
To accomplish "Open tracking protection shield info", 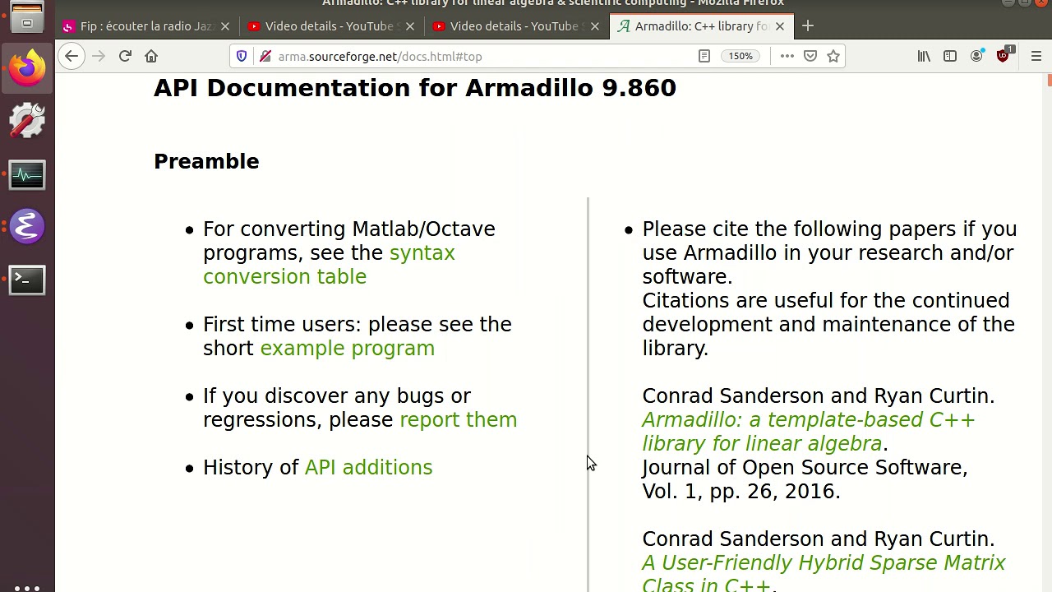I will 242,56.
